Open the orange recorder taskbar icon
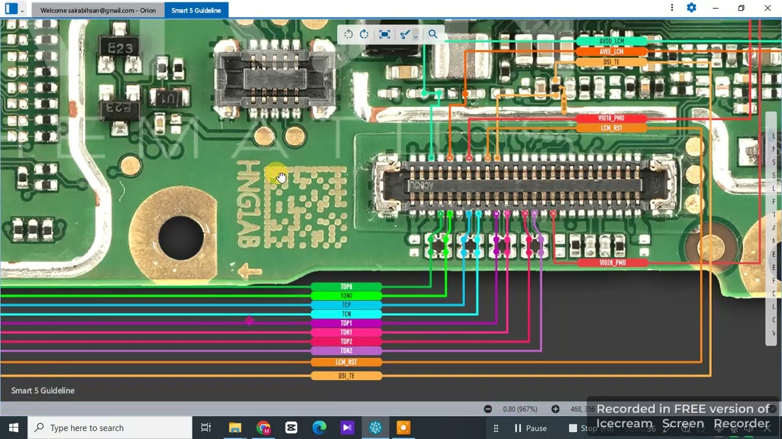Viewport: 782px width, 439px height. pos(403,428)
